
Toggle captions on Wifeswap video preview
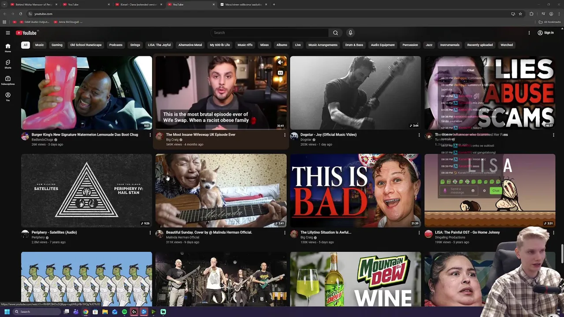pos(280,73)
